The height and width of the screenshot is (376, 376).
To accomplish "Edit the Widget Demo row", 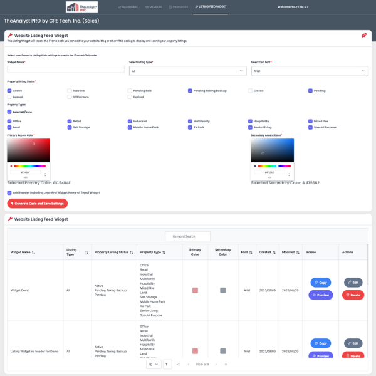I will click(353, 283).
